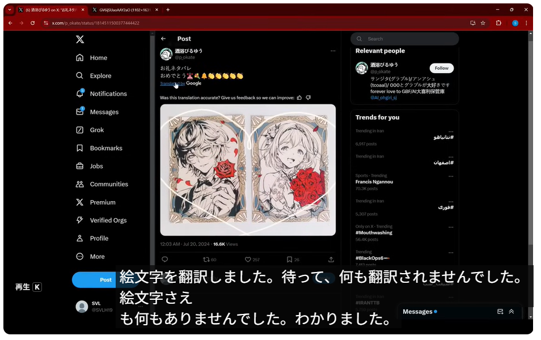Open the reply comment icon
The image size is (541, 340).
click(165, 260)
